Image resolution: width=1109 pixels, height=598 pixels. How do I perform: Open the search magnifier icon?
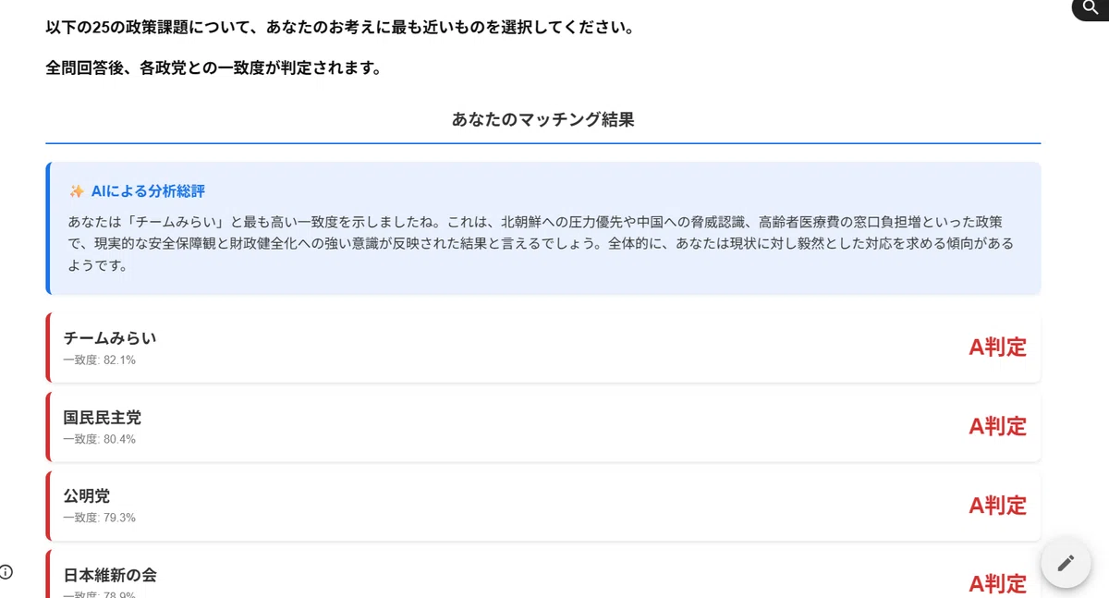[x=1091, y=7]
